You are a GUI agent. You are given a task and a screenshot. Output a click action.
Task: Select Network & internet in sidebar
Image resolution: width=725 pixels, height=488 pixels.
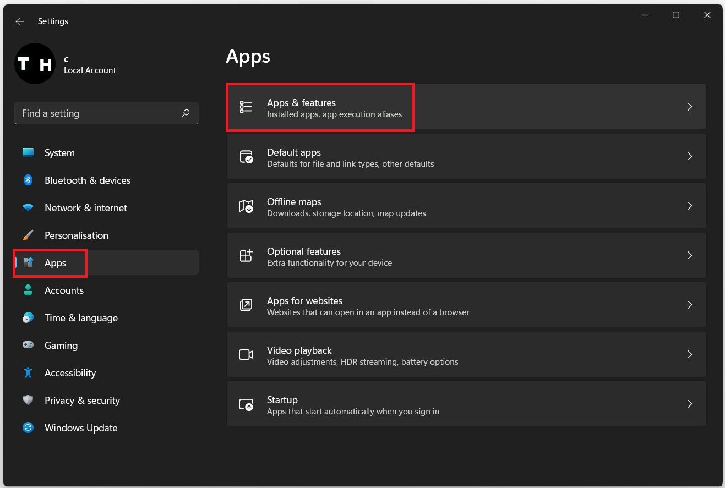coord(85,208)
